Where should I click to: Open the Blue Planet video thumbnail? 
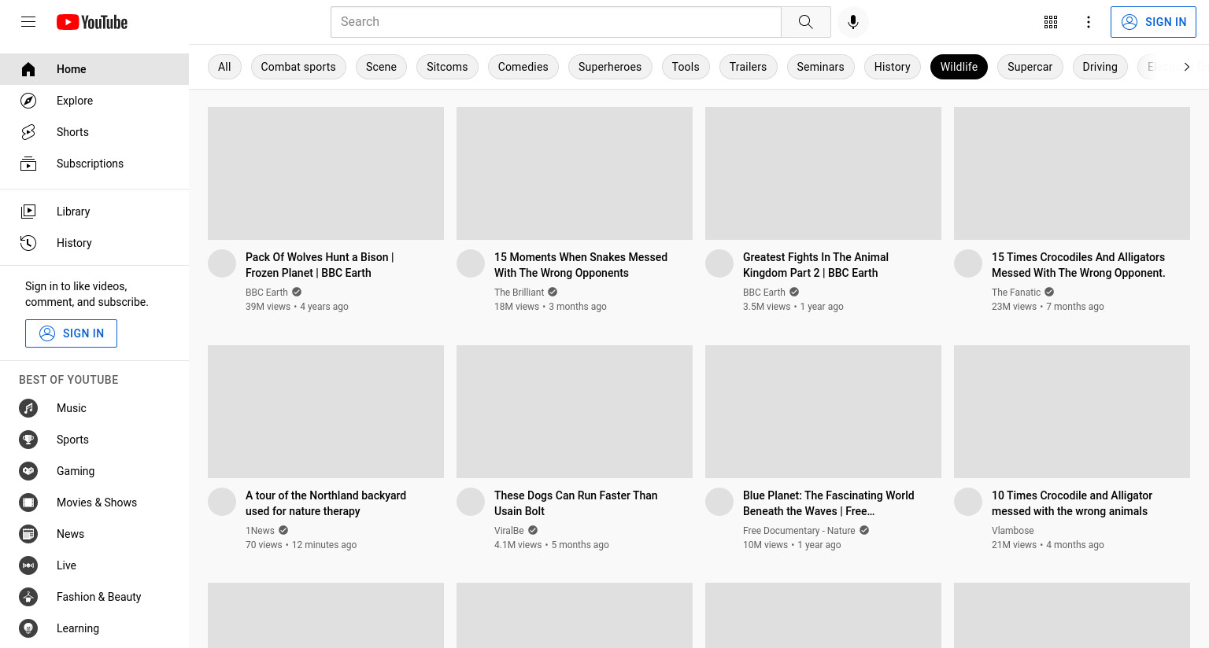tap(823, 411)
